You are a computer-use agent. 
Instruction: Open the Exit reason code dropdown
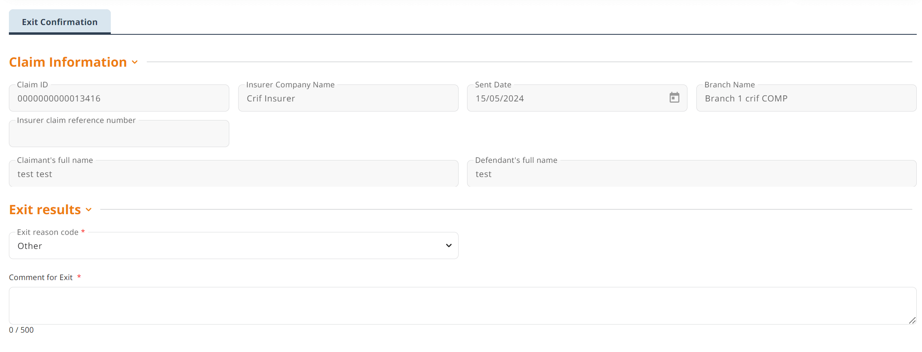tap(233, 245)
